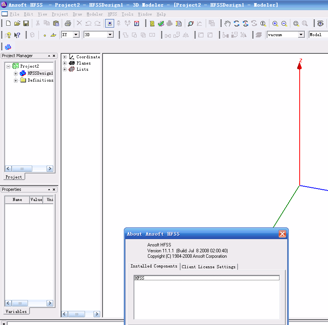The width and height of the screenshot is (328, 325).
Task: Open the Draw menu
Action: click(77, 14)
